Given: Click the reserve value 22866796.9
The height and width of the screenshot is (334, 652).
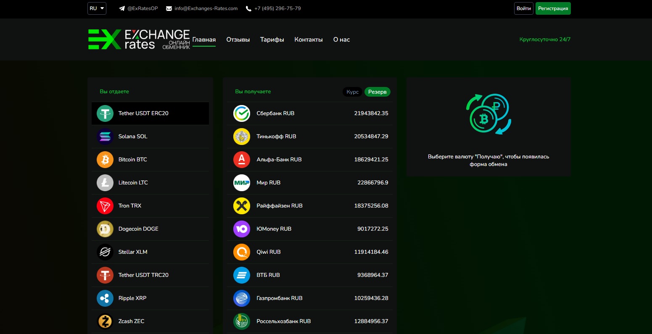Looking at the screenshot, I should 373,183.
